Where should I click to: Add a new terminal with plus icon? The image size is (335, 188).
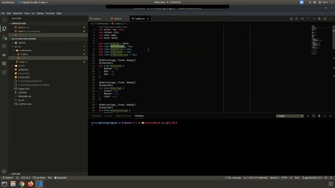[308, 116]
